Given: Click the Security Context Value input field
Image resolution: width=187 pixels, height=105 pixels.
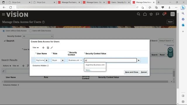Looking at the screenshot, I should (110, 60).
